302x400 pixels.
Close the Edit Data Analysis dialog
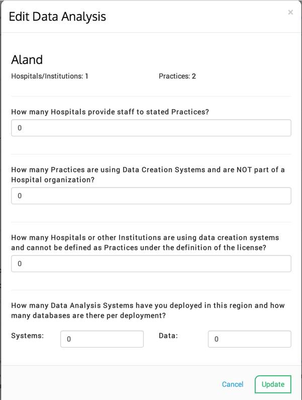pos(290,13)
